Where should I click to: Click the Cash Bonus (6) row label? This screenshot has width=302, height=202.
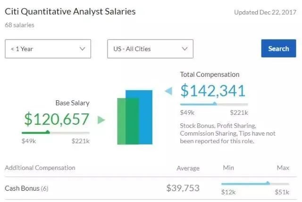pyautogui.click(x=26, y=188)
